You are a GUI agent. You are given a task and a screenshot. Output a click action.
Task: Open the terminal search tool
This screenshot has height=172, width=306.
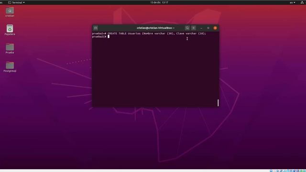[187, 28]
